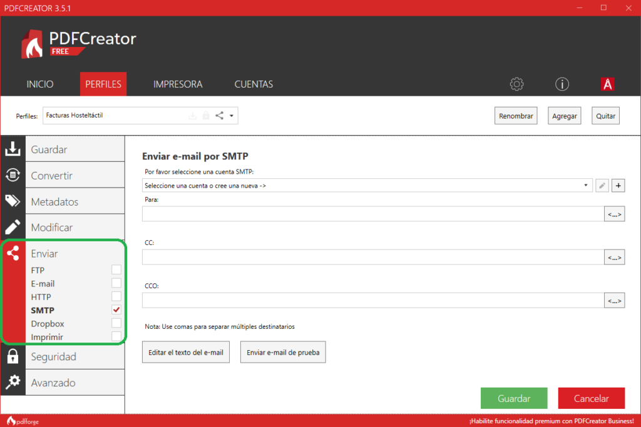Screen dimensions: 641x427
Task: Add new SMTP account with plus button
Action: (618, 186)
